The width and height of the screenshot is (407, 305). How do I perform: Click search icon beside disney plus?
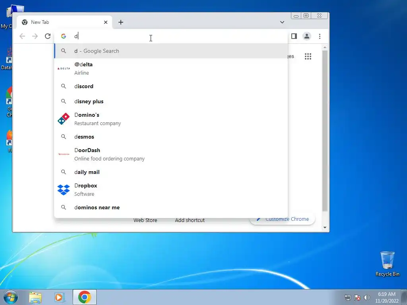point(64,101)
